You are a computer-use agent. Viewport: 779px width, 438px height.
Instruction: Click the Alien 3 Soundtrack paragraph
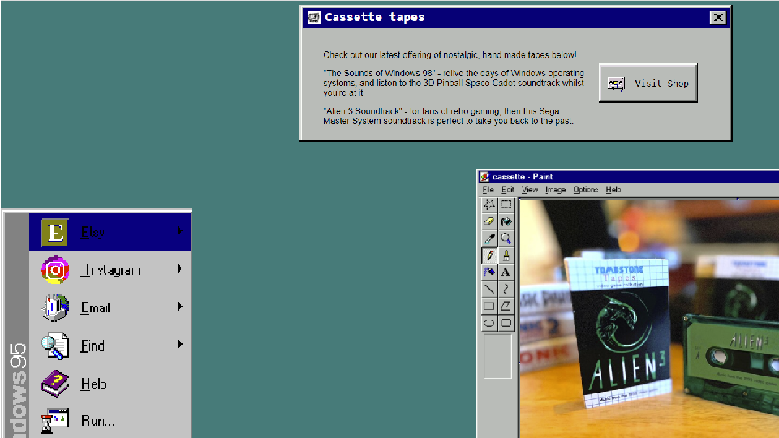point(448,116)
